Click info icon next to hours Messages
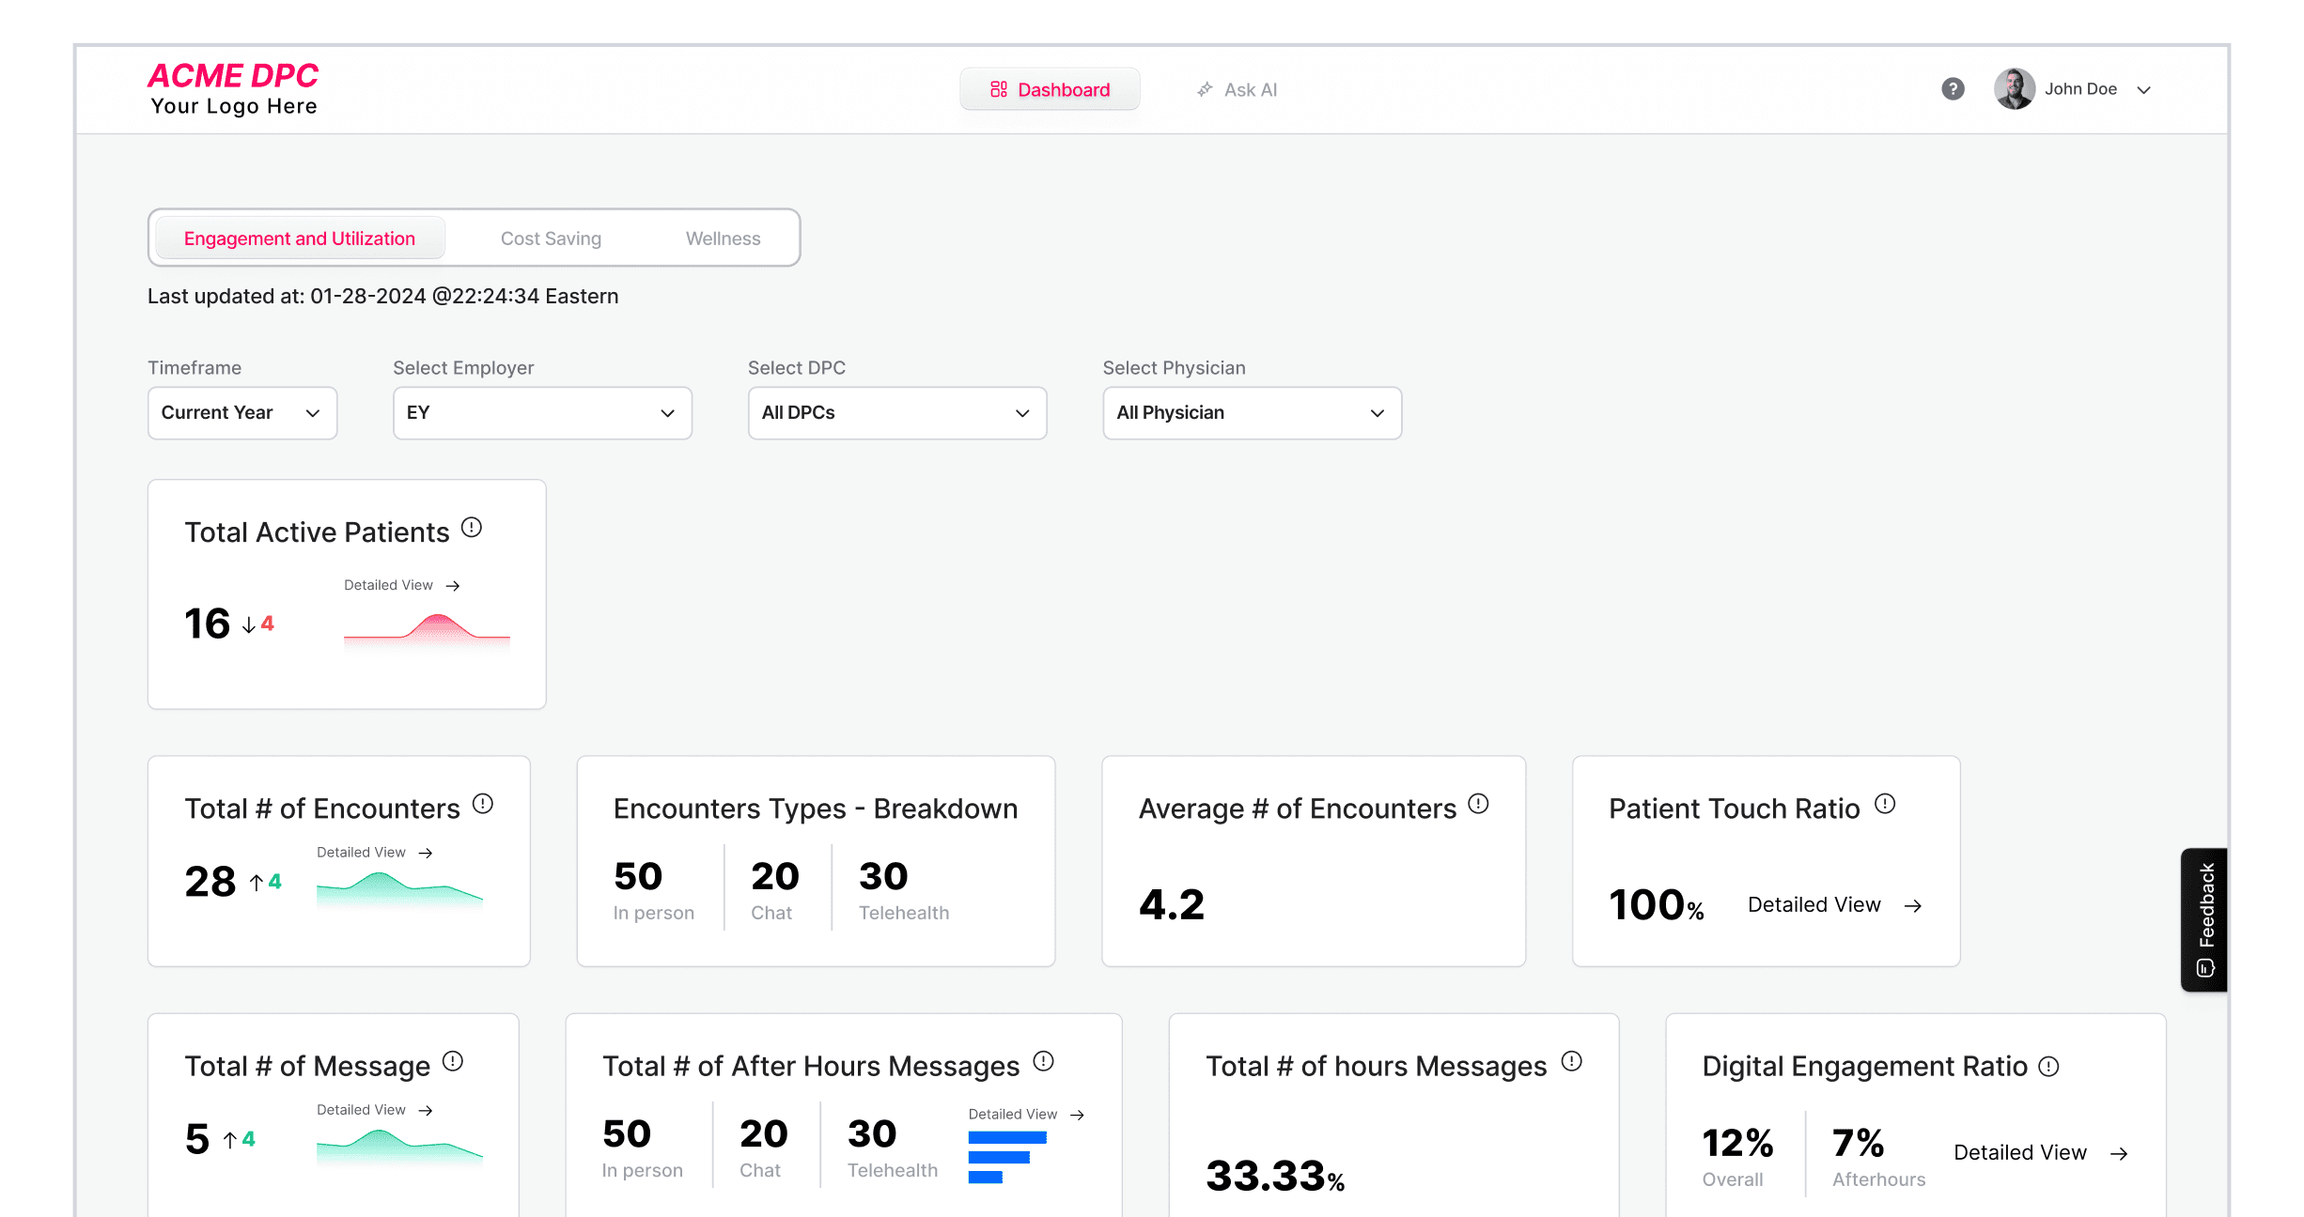The height and width of the screenshot is (1217, 2304). 1572,1061
